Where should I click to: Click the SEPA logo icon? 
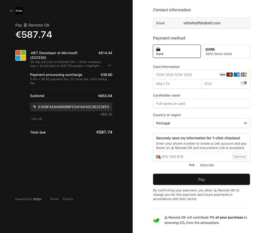(x=210, y=49)
